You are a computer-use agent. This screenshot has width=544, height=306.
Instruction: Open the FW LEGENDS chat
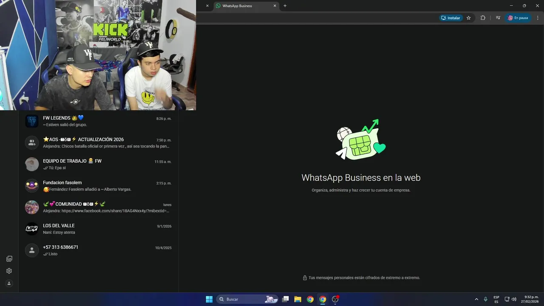98,121
